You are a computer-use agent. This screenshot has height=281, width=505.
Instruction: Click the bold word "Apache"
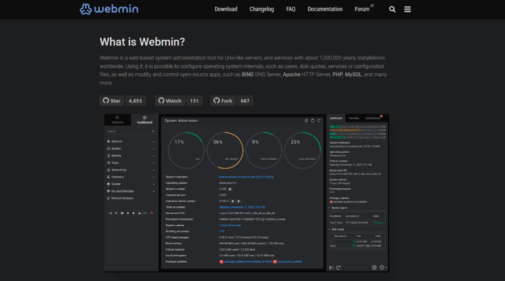point(292,75)
